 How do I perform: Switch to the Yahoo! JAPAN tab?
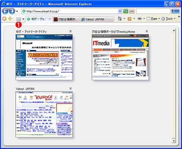pos(93,19)
